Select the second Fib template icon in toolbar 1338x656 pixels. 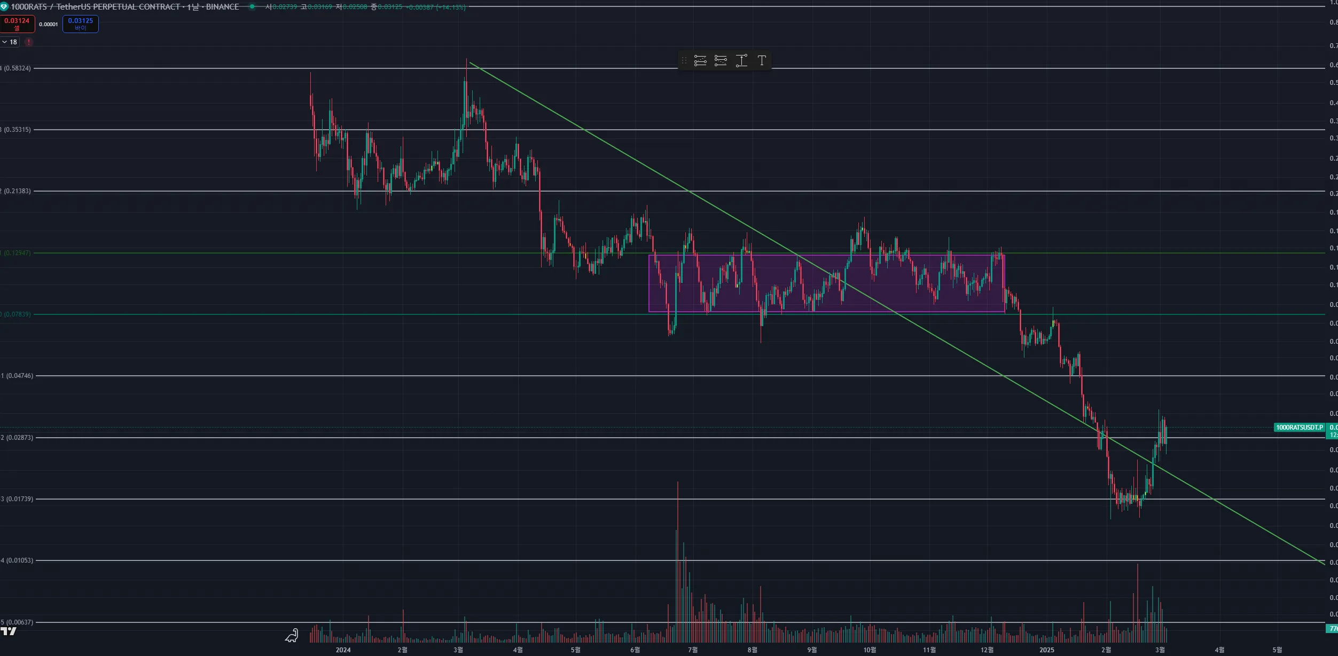[721, 61]
